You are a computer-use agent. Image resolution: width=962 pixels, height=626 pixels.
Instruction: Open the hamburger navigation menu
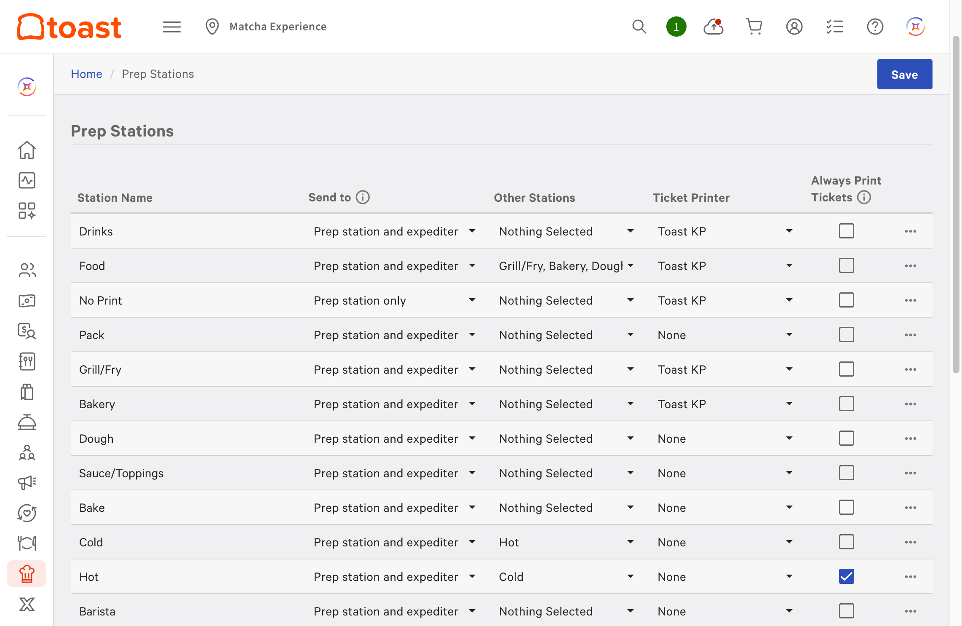pyautogui.click(x=172, y=27)
